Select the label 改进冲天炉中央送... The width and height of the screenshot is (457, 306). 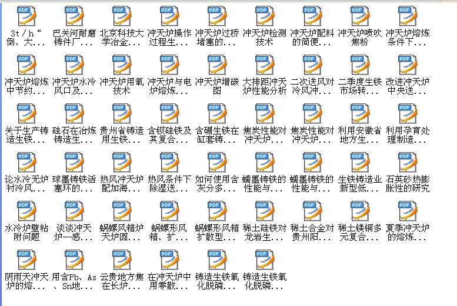pyautogui.click(x=408, y=86)
